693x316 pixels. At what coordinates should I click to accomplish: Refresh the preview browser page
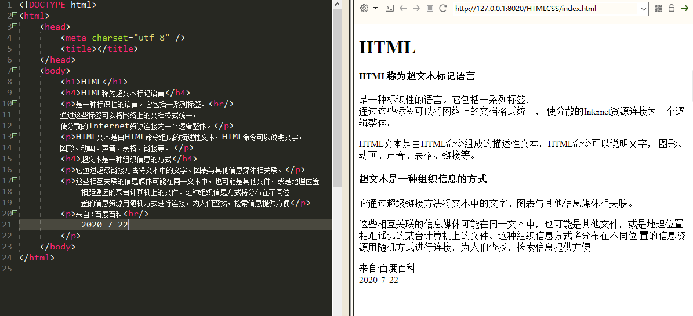(443, 8)
